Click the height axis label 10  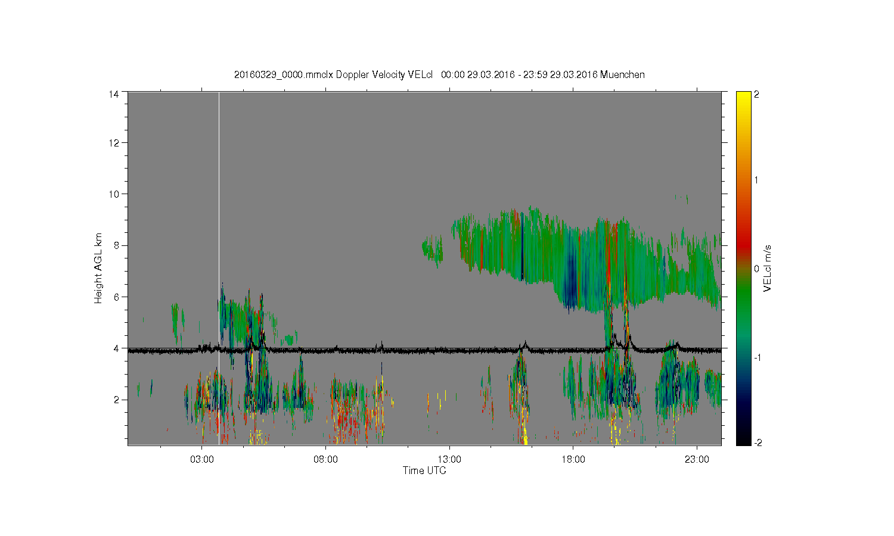(x=113, y=194)
